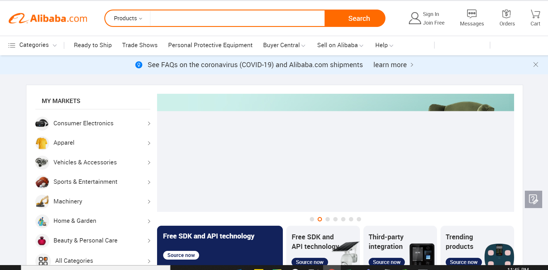Expand the Categories menu
Viewport: 548px width, 270px height.
point(32,45)
